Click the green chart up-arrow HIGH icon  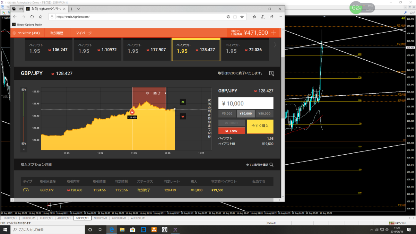coord(183,102)
